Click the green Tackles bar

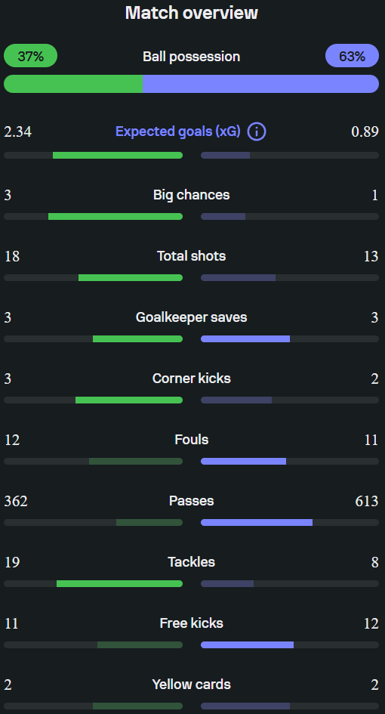(x=120, y=584)
